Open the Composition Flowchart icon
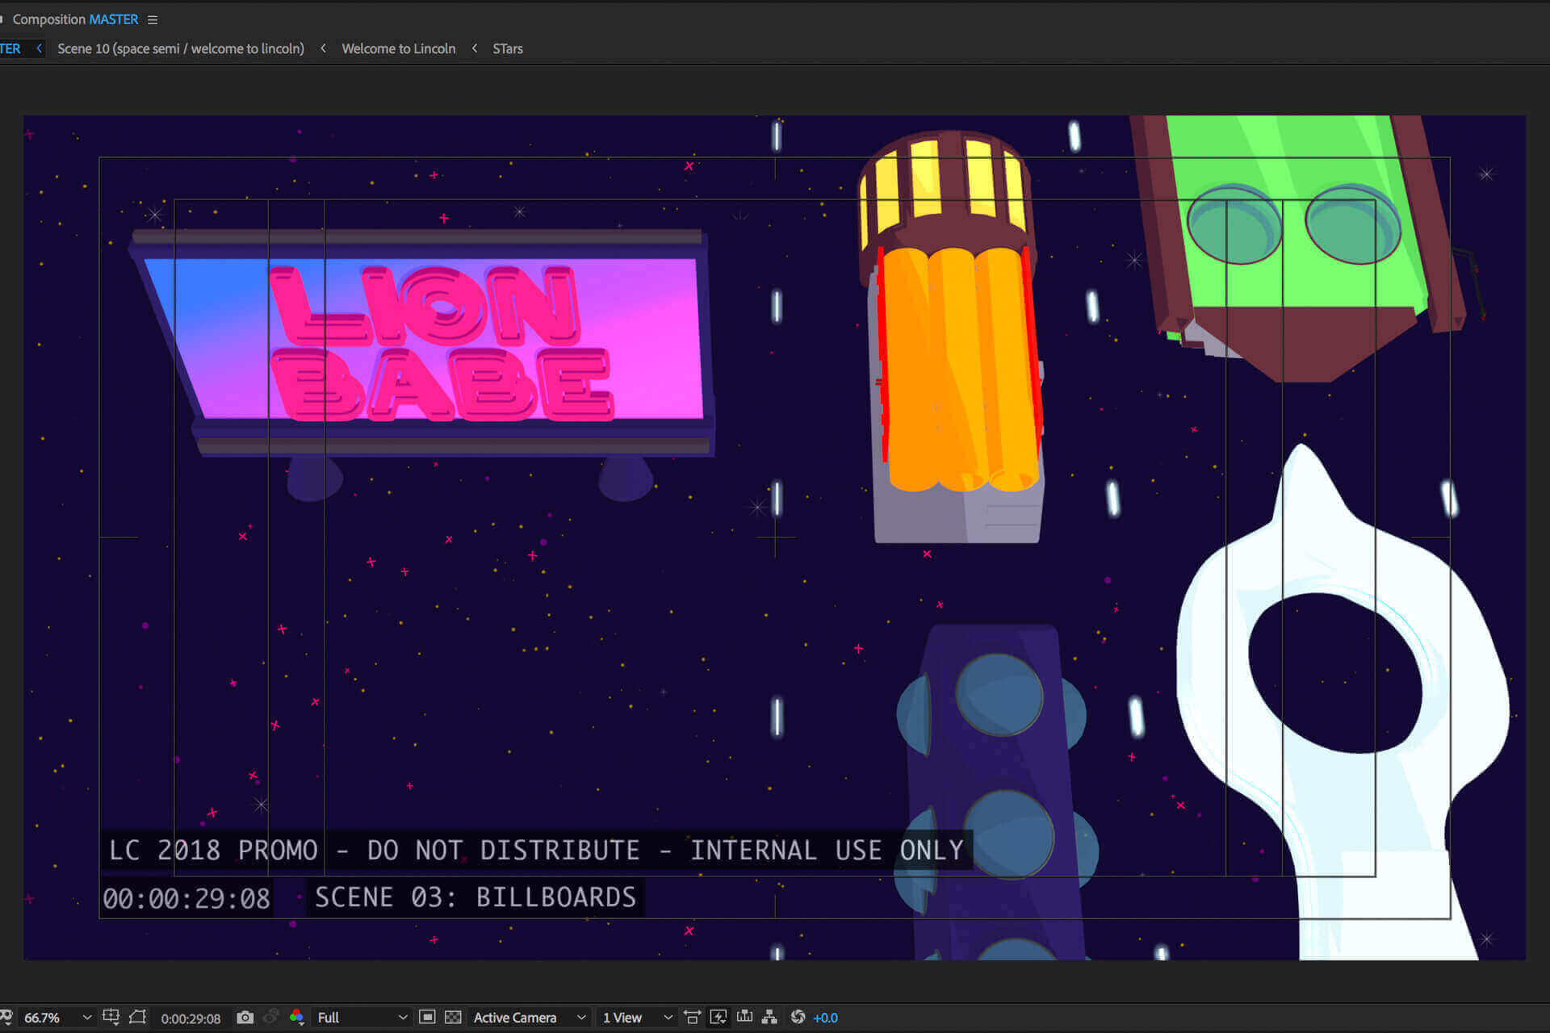 pyautogui.click(x=769, y=1017)
